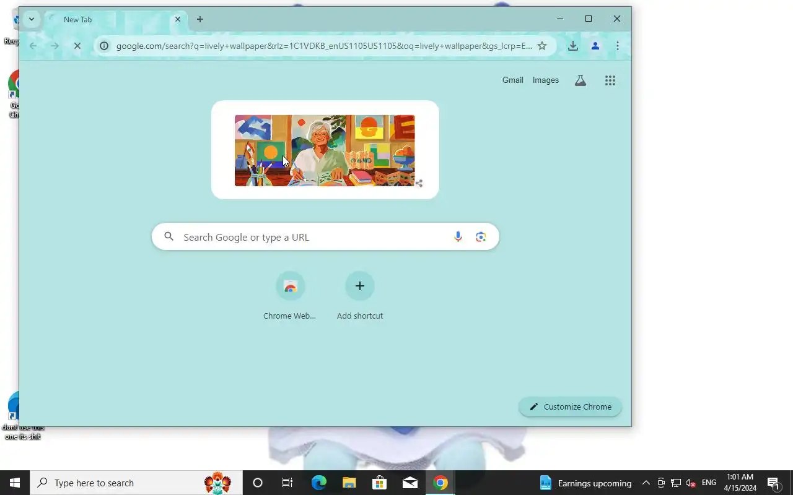Open the Chrome three-dot menu
This screenshot has height=495, width=793.
618,46
